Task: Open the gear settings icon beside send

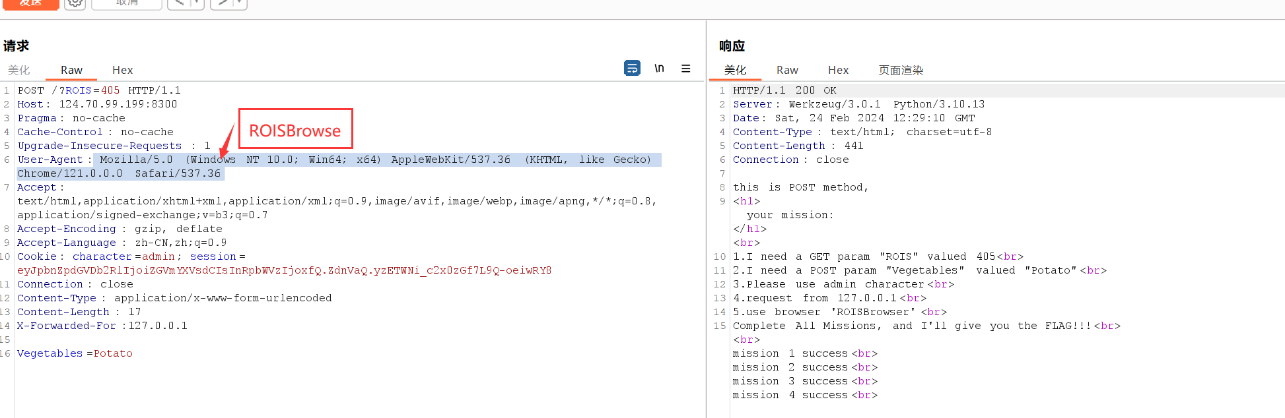Action: pos(75,3)
